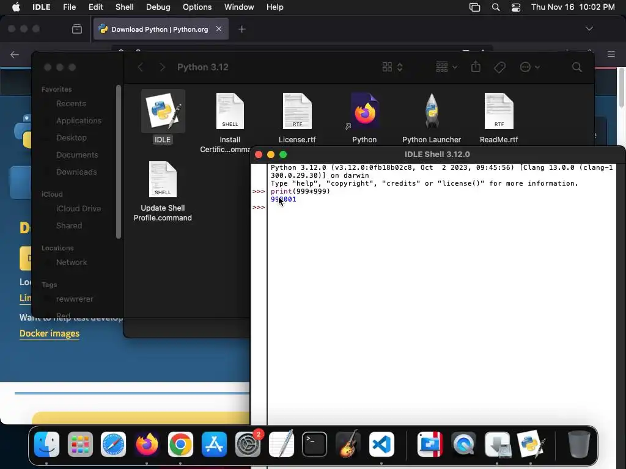
Task: Open Trash in the Dock
Action: click(x=579, y=445)
